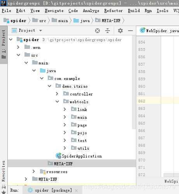Expand the pojo package
The height and width of the screenshot is (194, 179).
coord(65,133)
